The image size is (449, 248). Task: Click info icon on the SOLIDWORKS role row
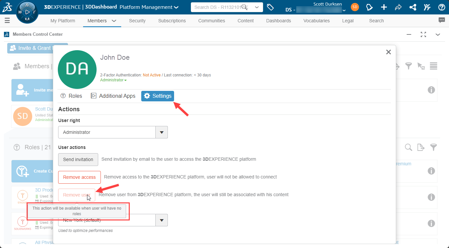point(431,223)
